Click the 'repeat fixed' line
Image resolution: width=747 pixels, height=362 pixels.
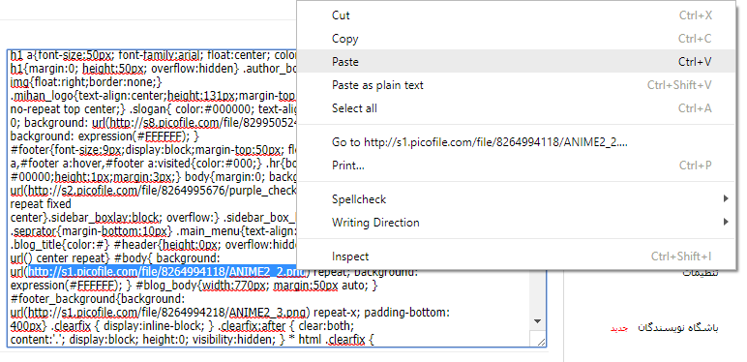(x=41, y=204)
